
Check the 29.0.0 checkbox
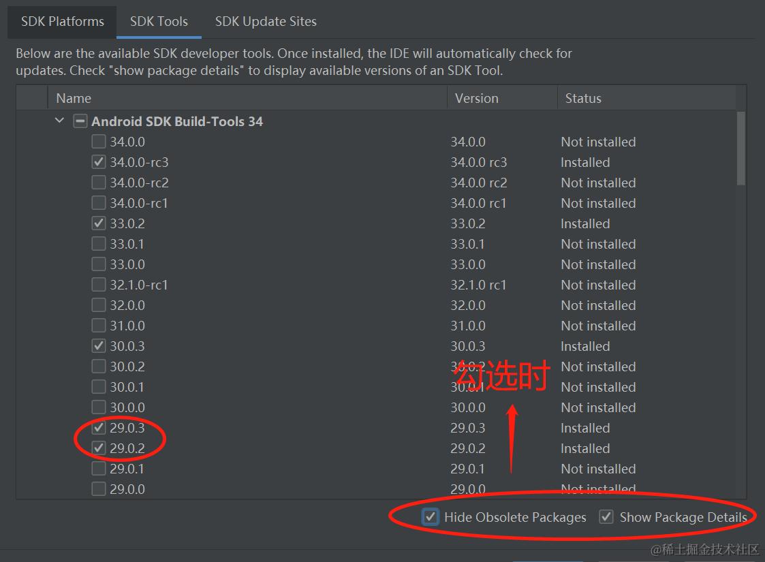click(x=99, y=489)
